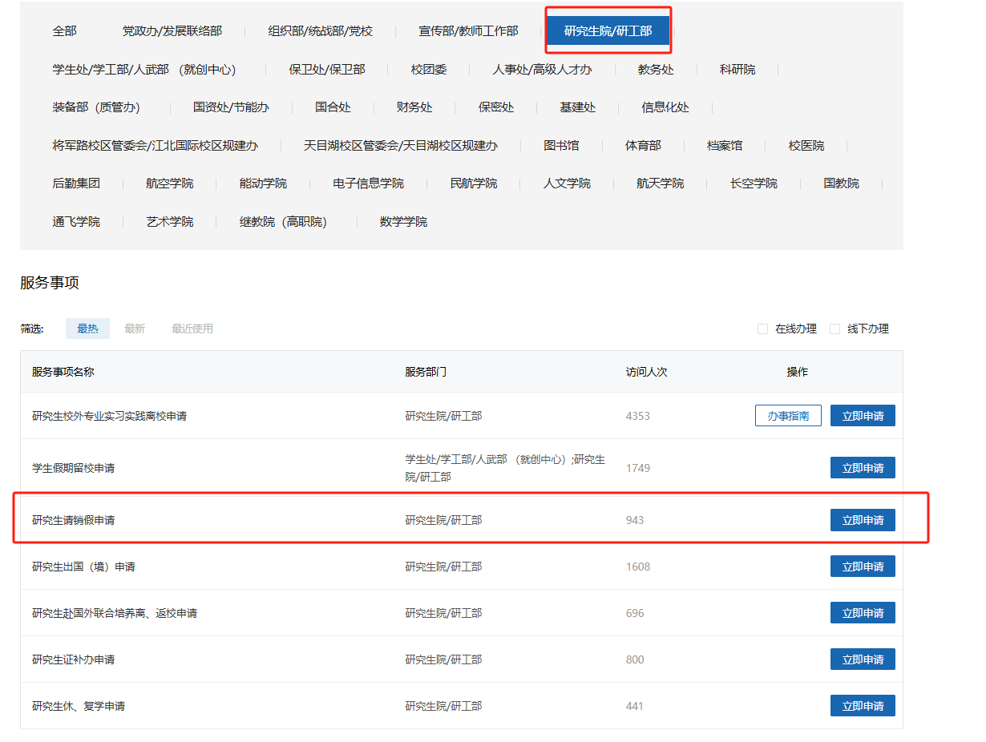This screenshot has width=986, height=742.
Task: Open the 教务处 department filter
Action: pyautogui.click(x=656, y=70)
